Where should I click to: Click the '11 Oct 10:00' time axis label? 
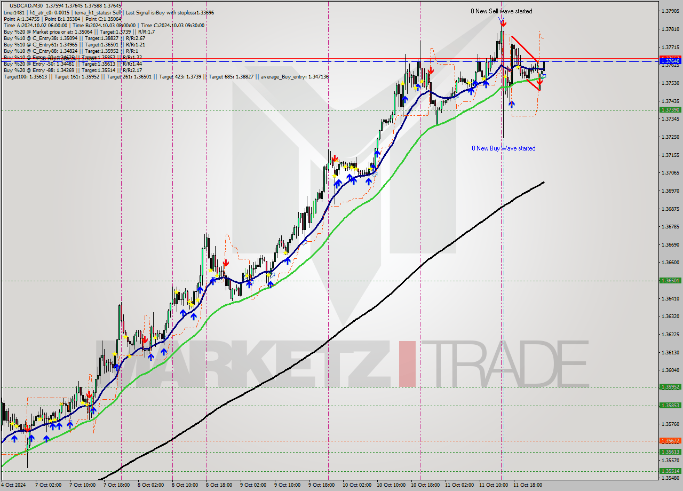[x=493, y=485]
